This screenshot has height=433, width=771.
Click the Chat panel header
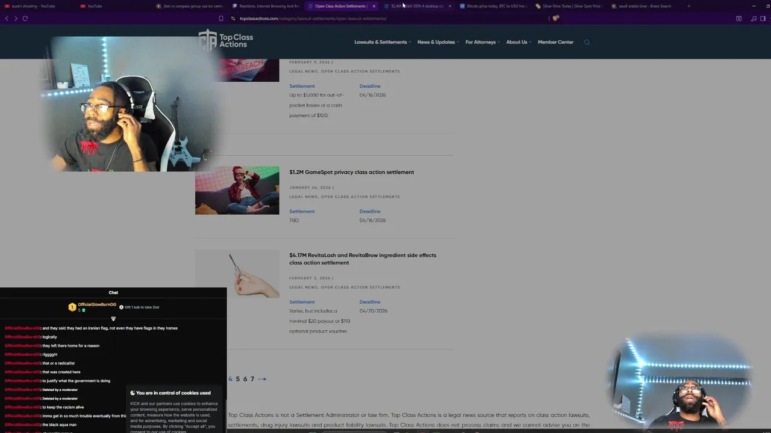(113, 292)
